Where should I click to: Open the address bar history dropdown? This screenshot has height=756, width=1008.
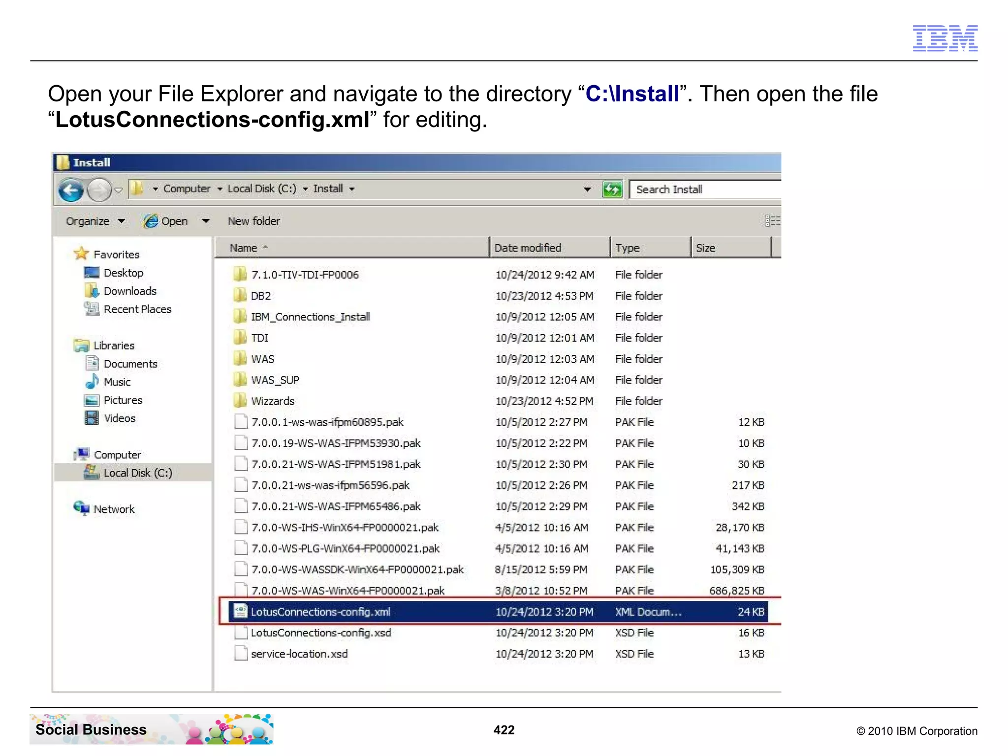coord(587,189)
